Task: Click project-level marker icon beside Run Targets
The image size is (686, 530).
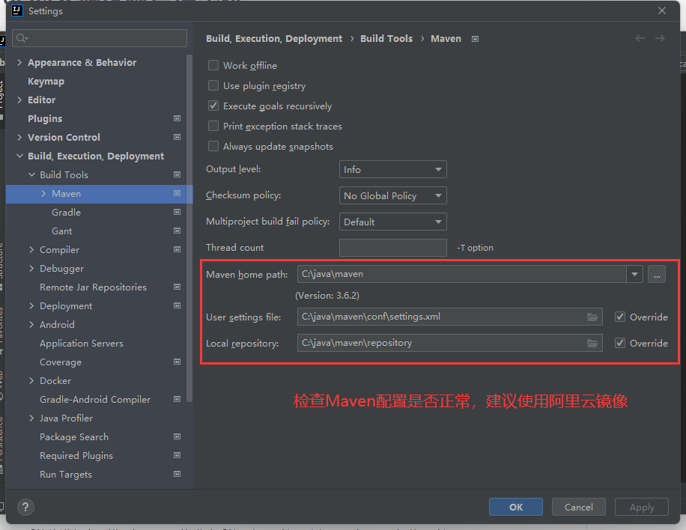Action: pos(177,474)
